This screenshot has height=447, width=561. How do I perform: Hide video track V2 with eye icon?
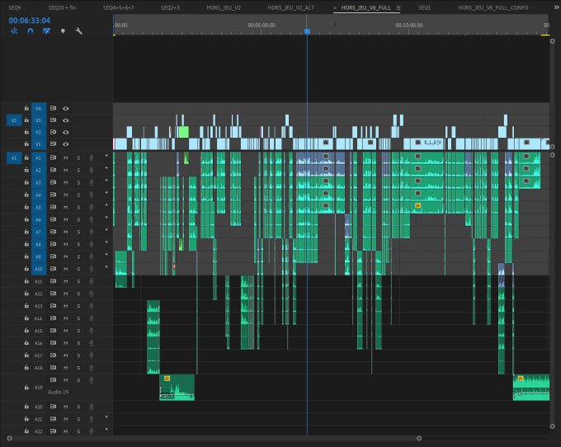(66, 132)
